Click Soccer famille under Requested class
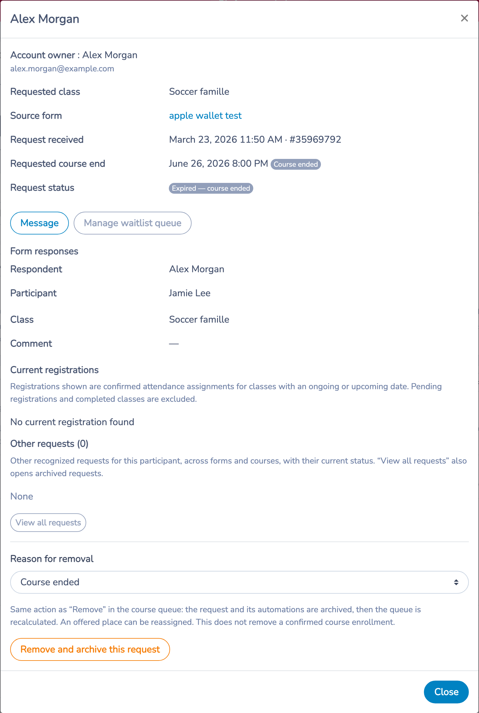This screenshot has height=713, width=479. coord(199,91)
